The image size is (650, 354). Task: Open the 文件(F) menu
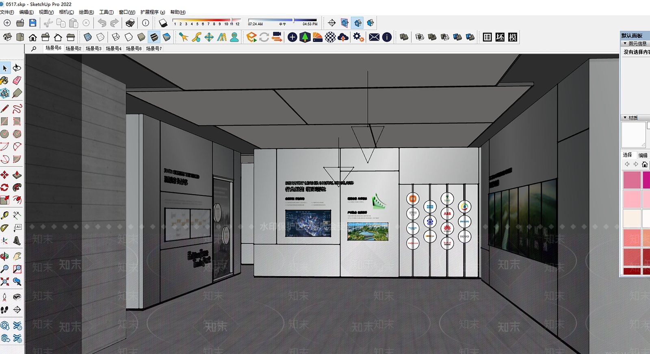7,12
